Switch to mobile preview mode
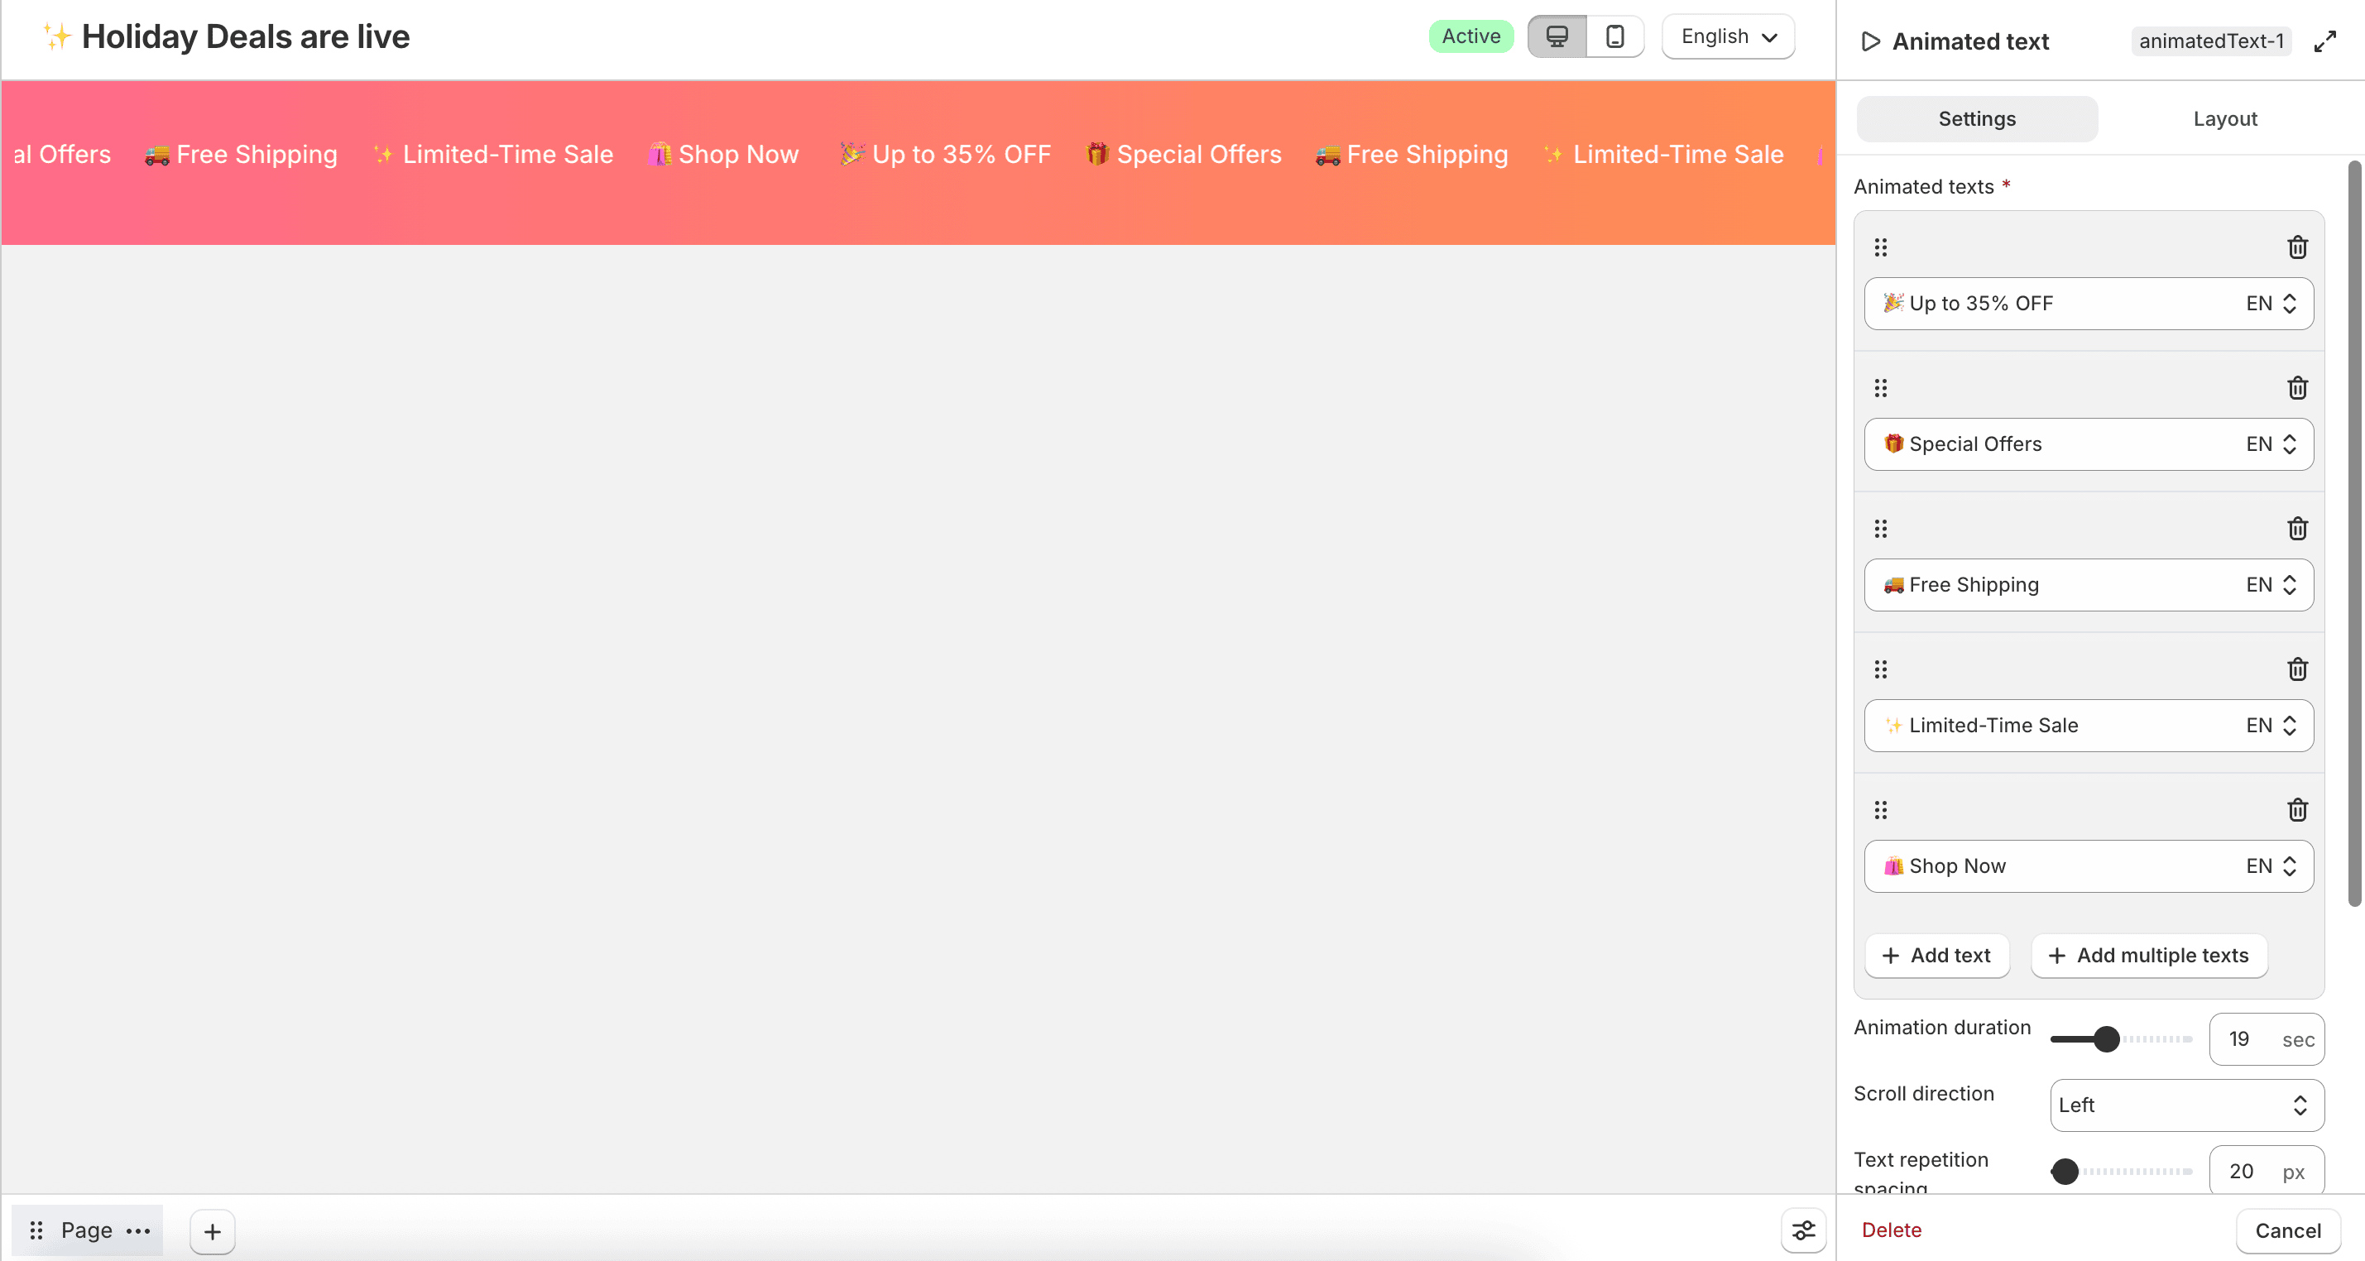The image size is (2365, 1261). pos(1615,36)
